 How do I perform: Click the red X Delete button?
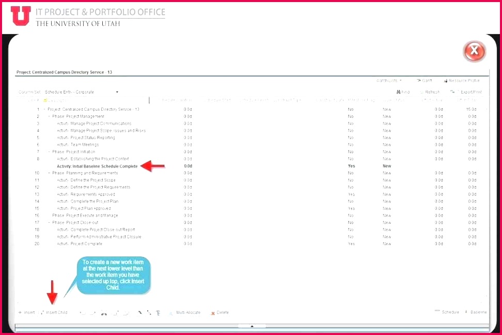[219, 313]
